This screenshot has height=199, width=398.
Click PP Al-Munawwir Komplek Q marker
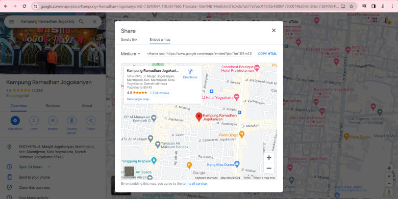click(154, 118)
